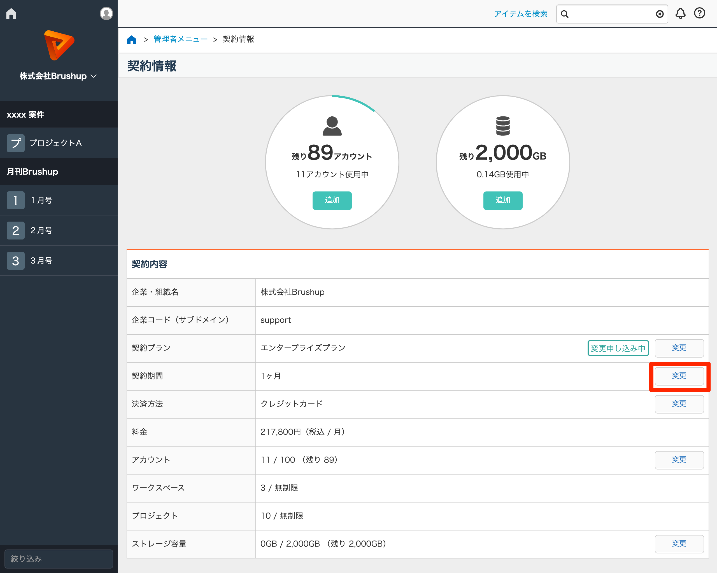
Task: Go to 管理者メニュー breadcrumb link
Action: [181, 39]
